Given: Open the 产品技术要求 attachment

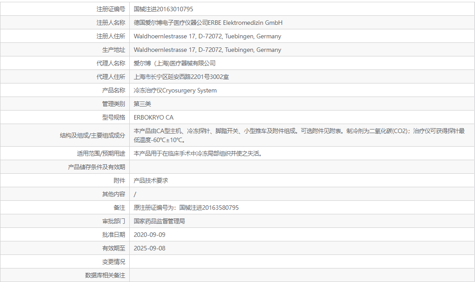Looking at the screenshot, I should tap(151, 180).
